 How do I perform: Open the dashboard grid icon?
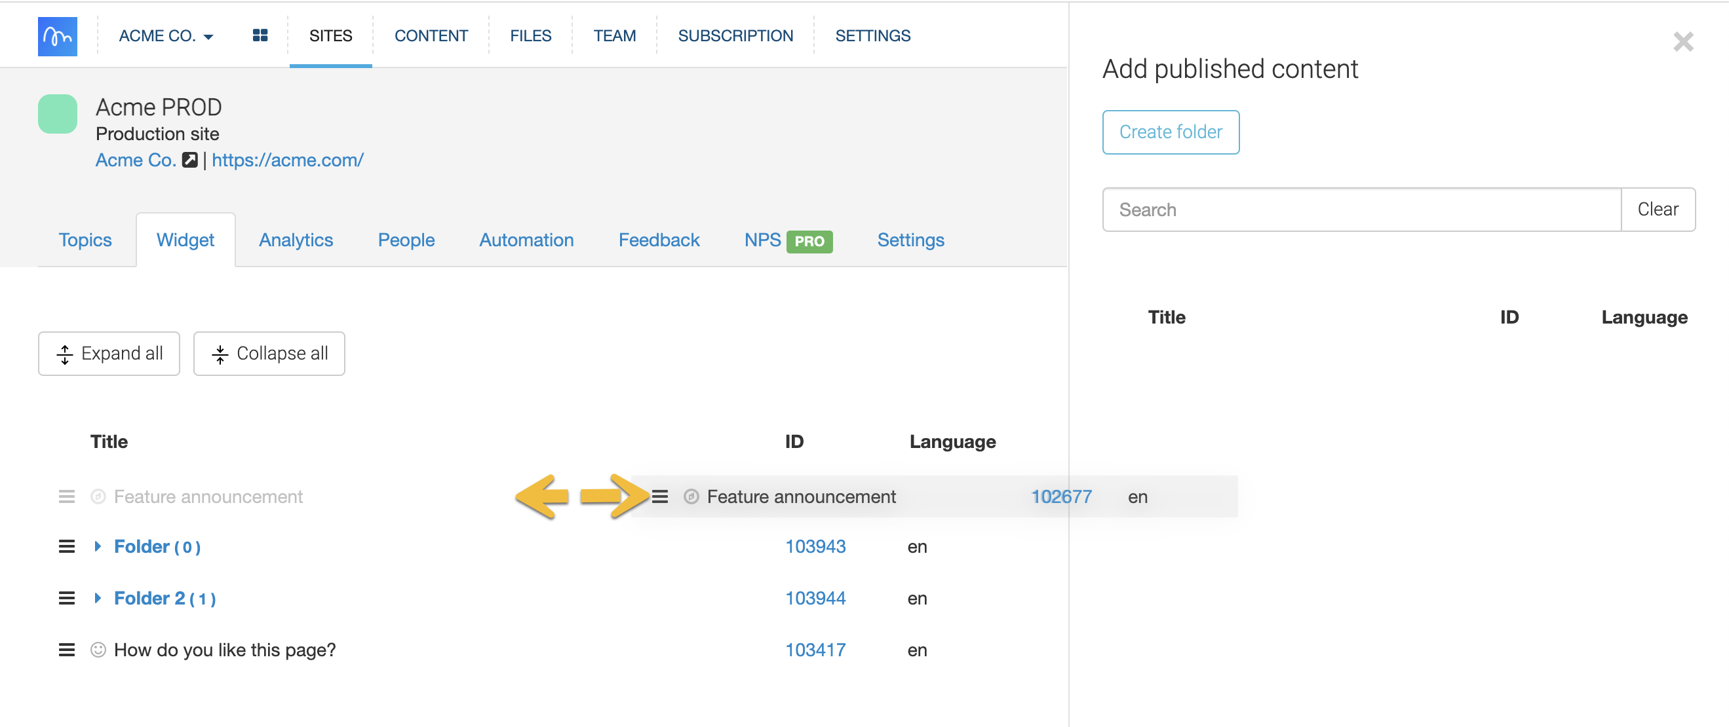260,35
